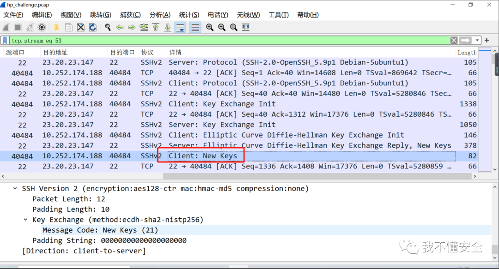Reload the capture file icon
Screen dimensions: 499x269
tap(92, 27)
